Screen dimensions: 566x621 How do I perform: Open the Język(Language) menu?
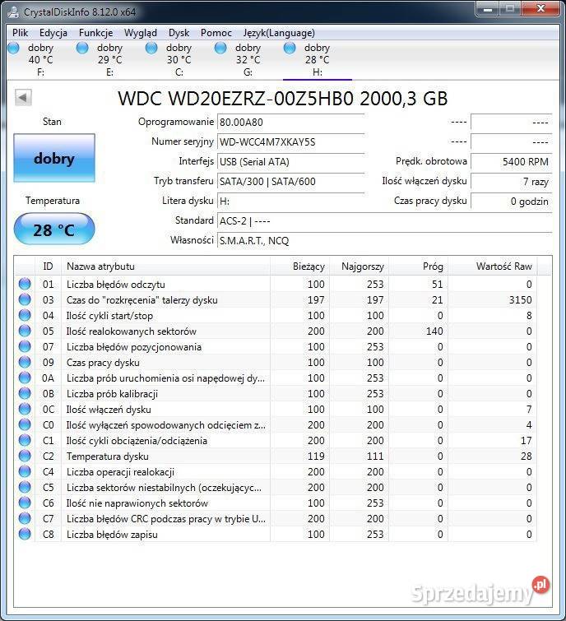(x=279, y=33)
